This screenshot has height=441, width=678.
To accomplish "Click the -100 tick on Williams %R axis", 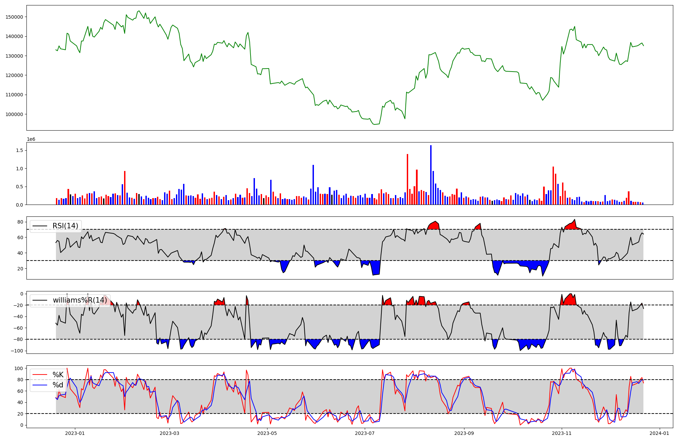I will pyautogui.click(x=17, y=351).
